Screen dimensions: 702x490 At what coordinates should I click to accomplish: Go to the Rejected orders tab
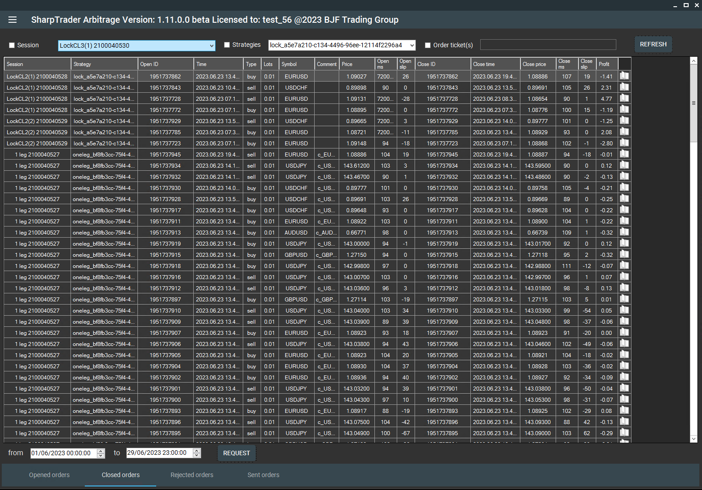pyautogui.click(x=192, y=475)
